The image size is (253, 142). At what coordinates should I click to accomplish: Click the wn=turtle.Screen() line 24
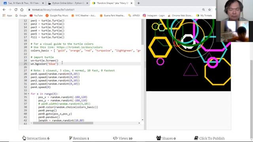pyautogui.click(x=45, y=60)
